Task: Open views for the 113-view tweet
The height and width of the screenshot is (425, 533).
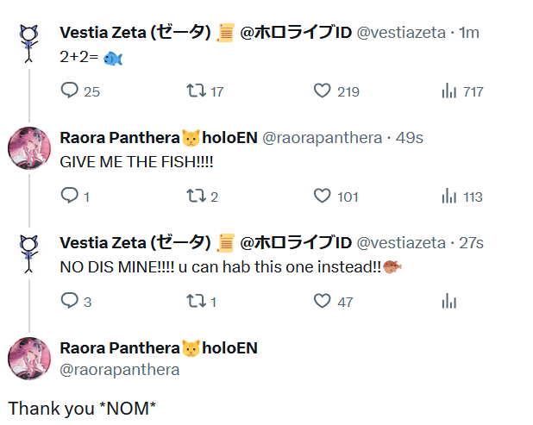Action: click(448, 196)
